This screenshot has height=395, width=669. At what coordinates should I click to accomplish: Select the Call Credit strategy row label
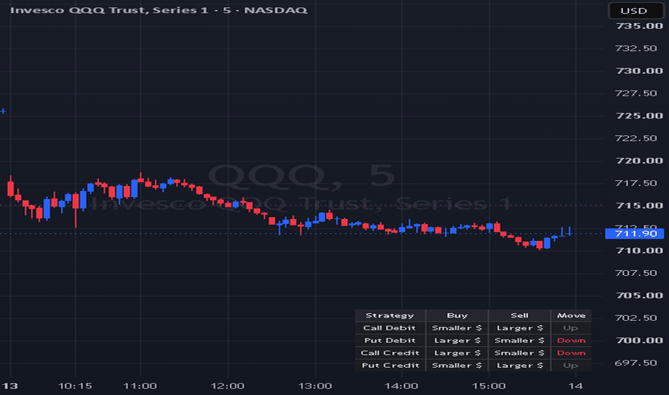click(390, 353)
